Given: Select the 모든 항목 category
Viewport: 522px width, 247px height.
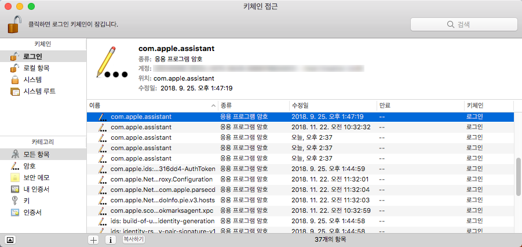Looking at the screenshot, I should pyautogui.click(x=36, y=154).
